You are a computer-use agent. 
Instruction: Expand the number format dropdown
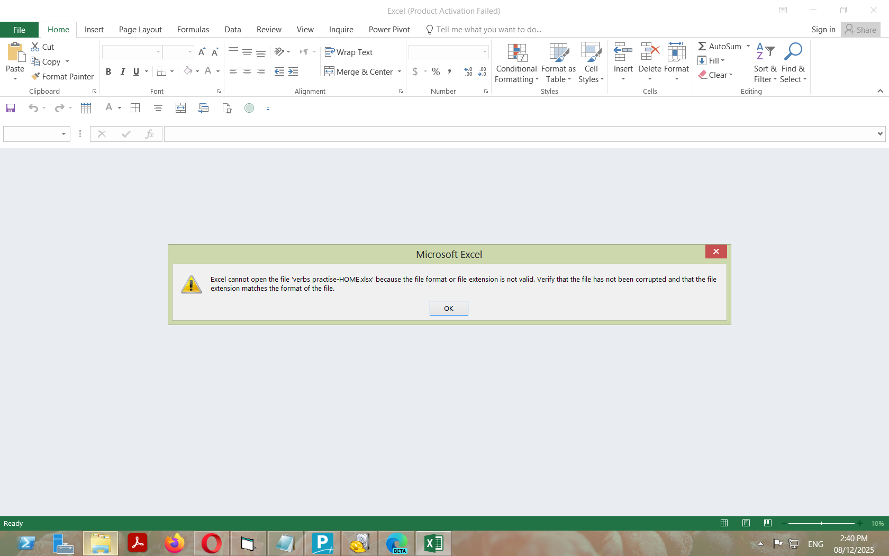(x=484, y=52)
